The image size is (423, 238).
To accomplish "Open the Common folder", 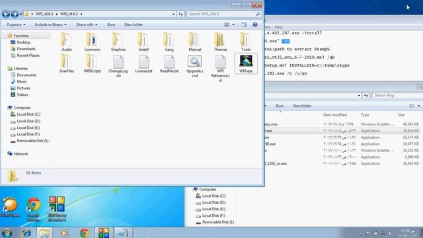I will (x=93, y=42).
